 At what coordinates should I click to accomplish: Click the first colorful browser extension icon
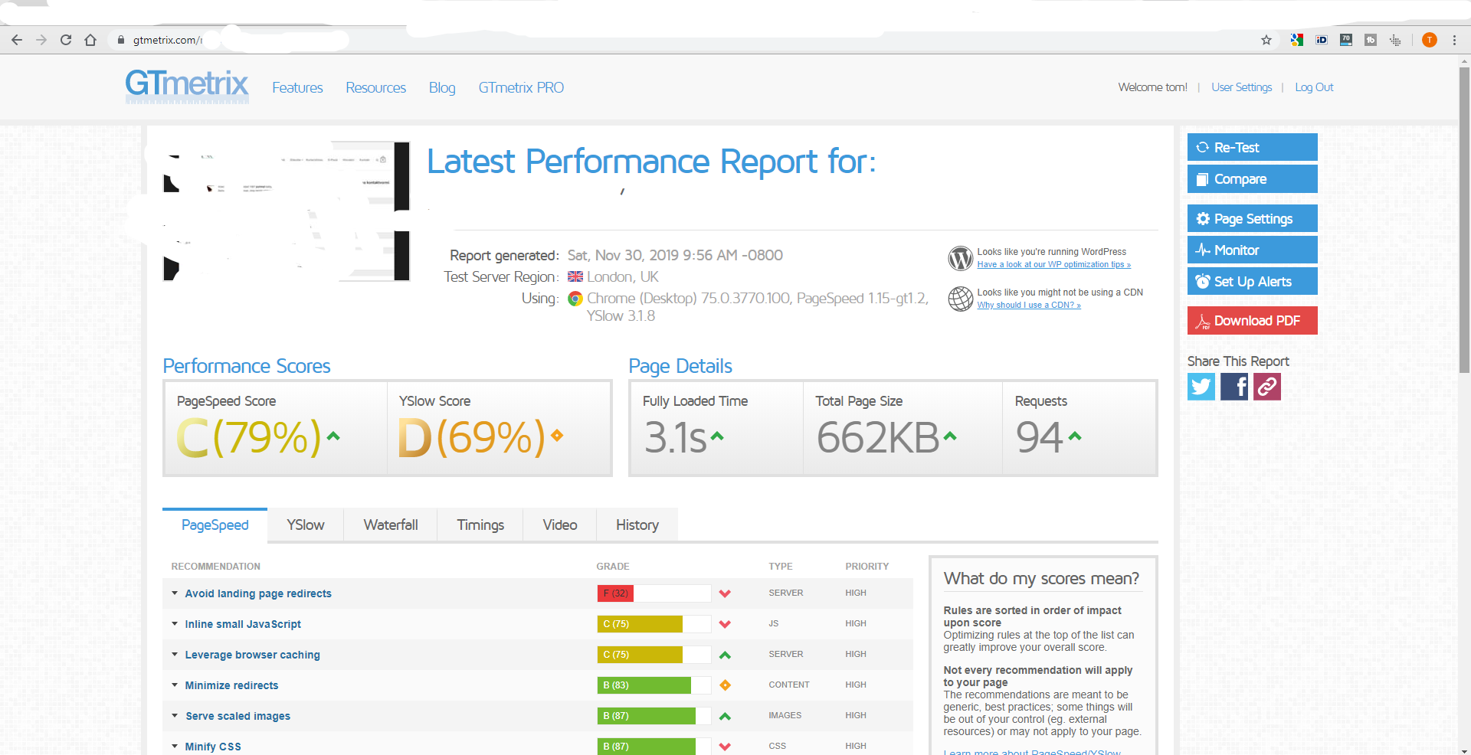pos(1297,40)
